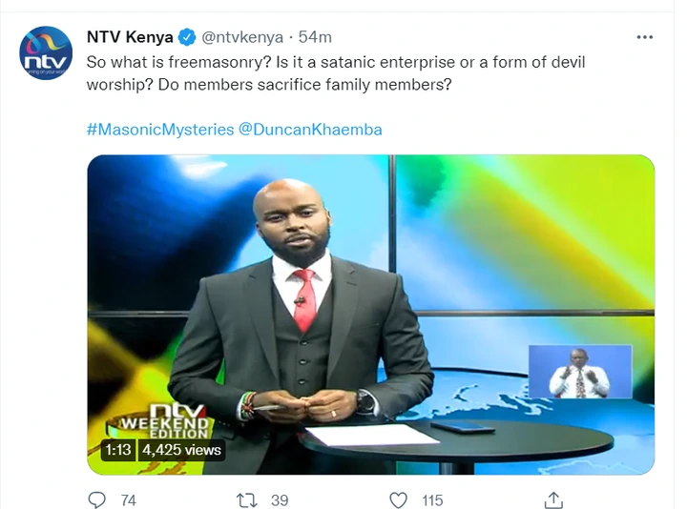Like the tweet with the heart icon
687x509 pixels.
[398, 499]
